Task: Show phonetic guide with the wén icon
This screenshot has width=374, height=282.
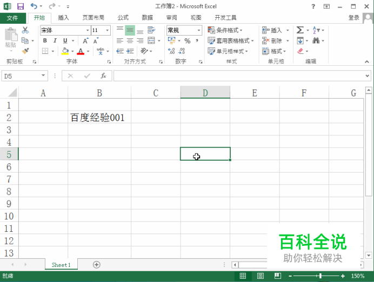Action: (101, 51)
